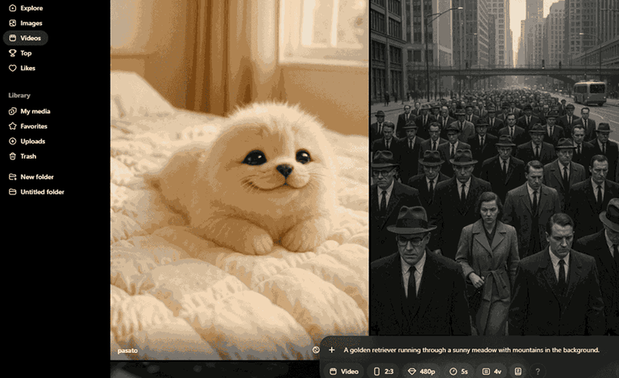Select the Videos tab in sidebar
The height and width of the screenshot is (378, 619).
[26, 38]
